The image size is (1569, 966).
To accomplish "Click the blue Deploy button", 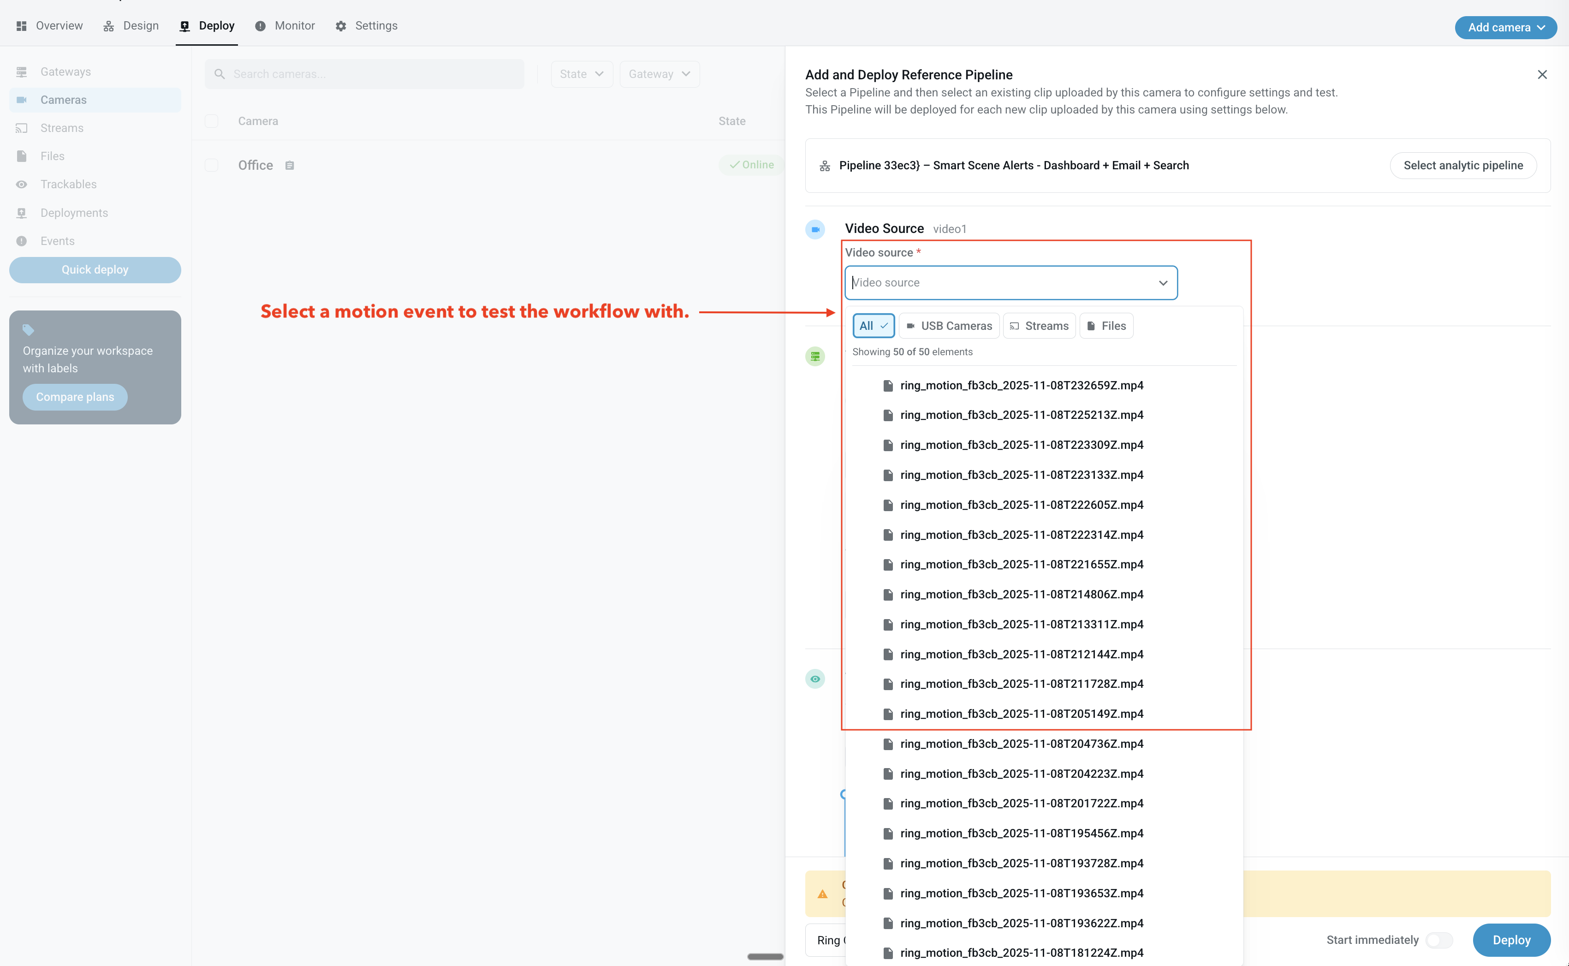I will 1511,940.
